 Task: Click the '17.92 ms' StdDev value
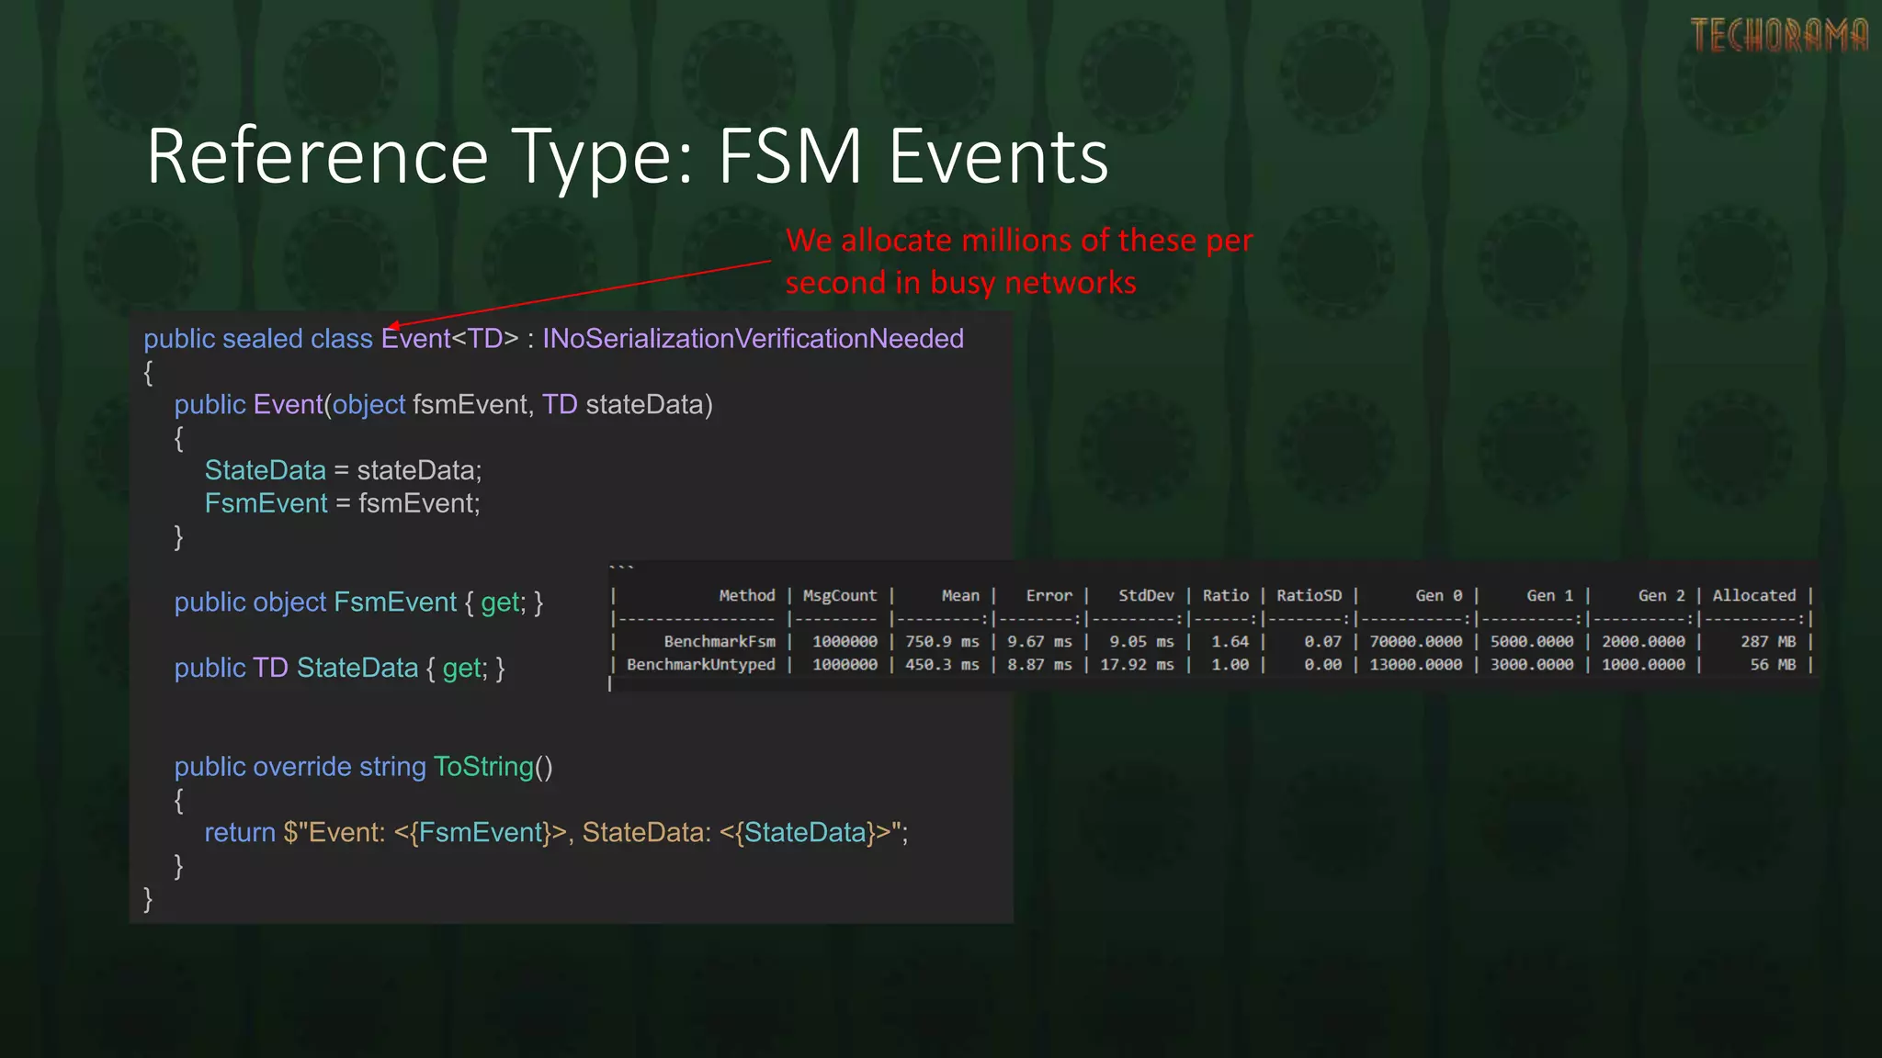(1137, 665)
